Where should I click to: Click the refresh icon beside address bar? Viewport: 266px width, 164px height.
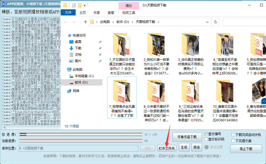(215, 22)
